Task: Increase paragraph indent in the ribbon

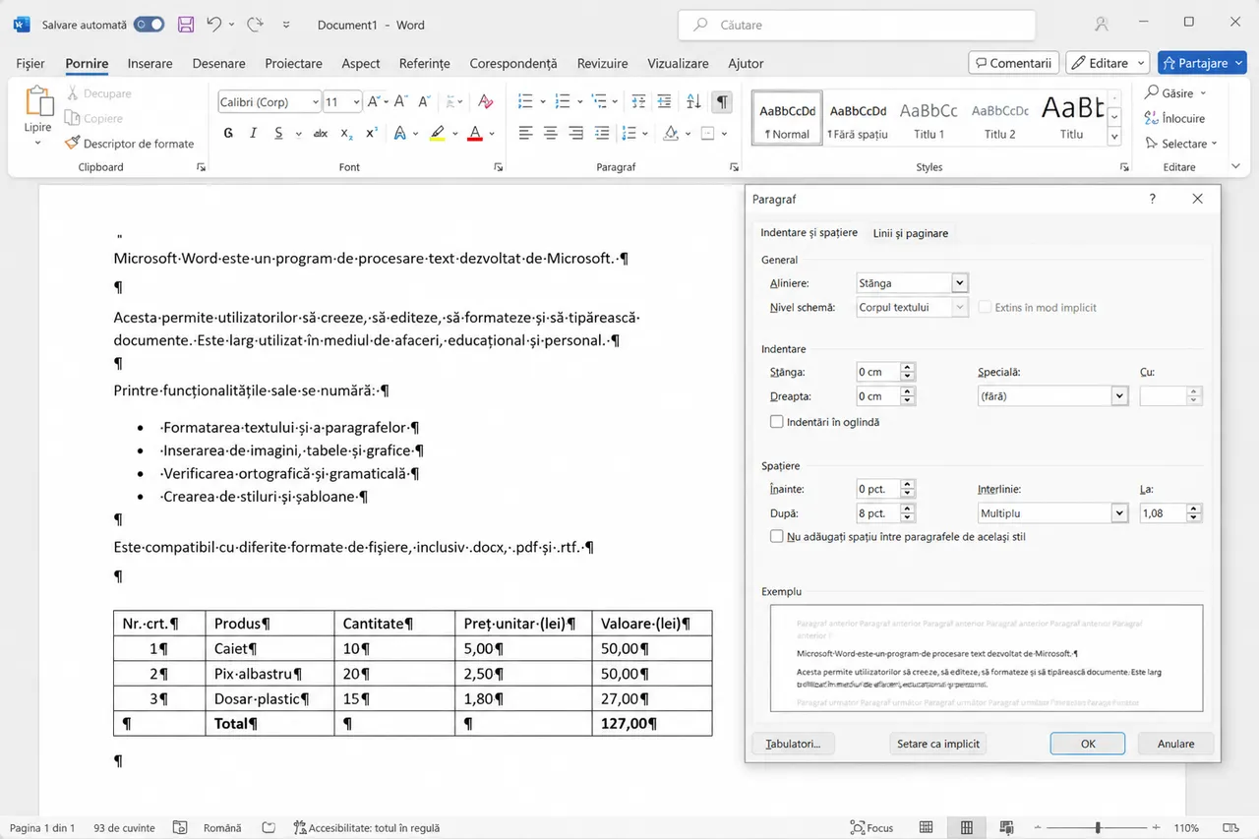Action: click(665, 102)
